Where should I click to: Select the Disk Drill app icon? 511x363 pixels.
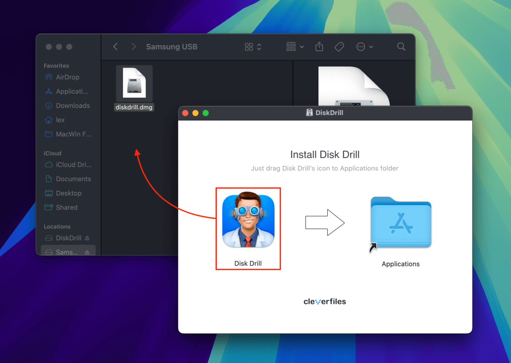click(248, 221)
